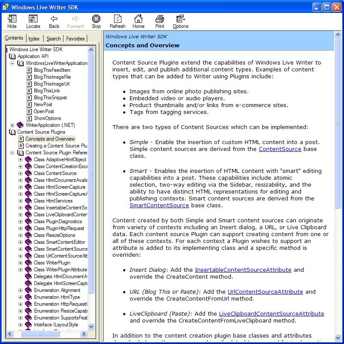The width and height of the screenshot is (344, 344).
Task: Click the Class PluginDiagnostics book icon
Action: click(x=28, y=221)
